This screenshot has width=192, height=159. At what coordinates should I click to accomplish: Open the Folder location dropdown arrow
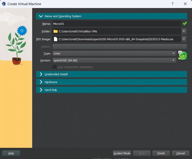(184, 31)
